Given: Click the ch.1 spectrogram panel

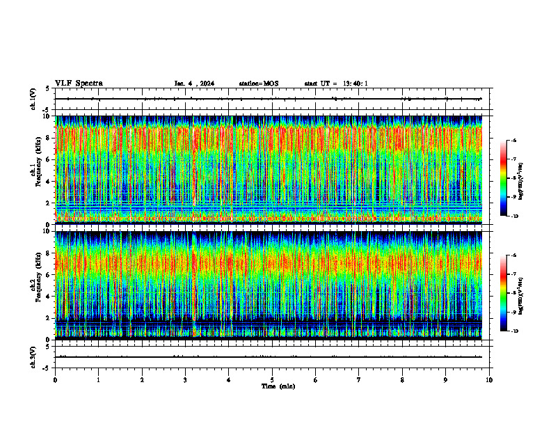Looking at the screenshot, I should click(x=269, y=170).
